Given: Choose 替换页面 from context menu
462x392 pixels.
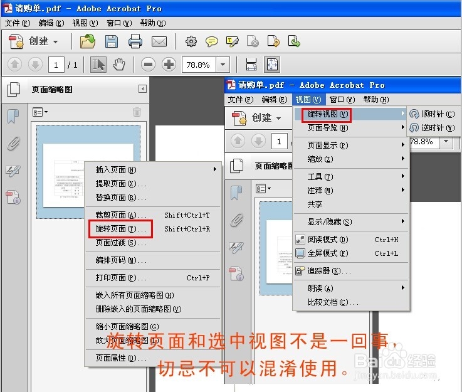Looking at the screenshot, I should (152, 197).
